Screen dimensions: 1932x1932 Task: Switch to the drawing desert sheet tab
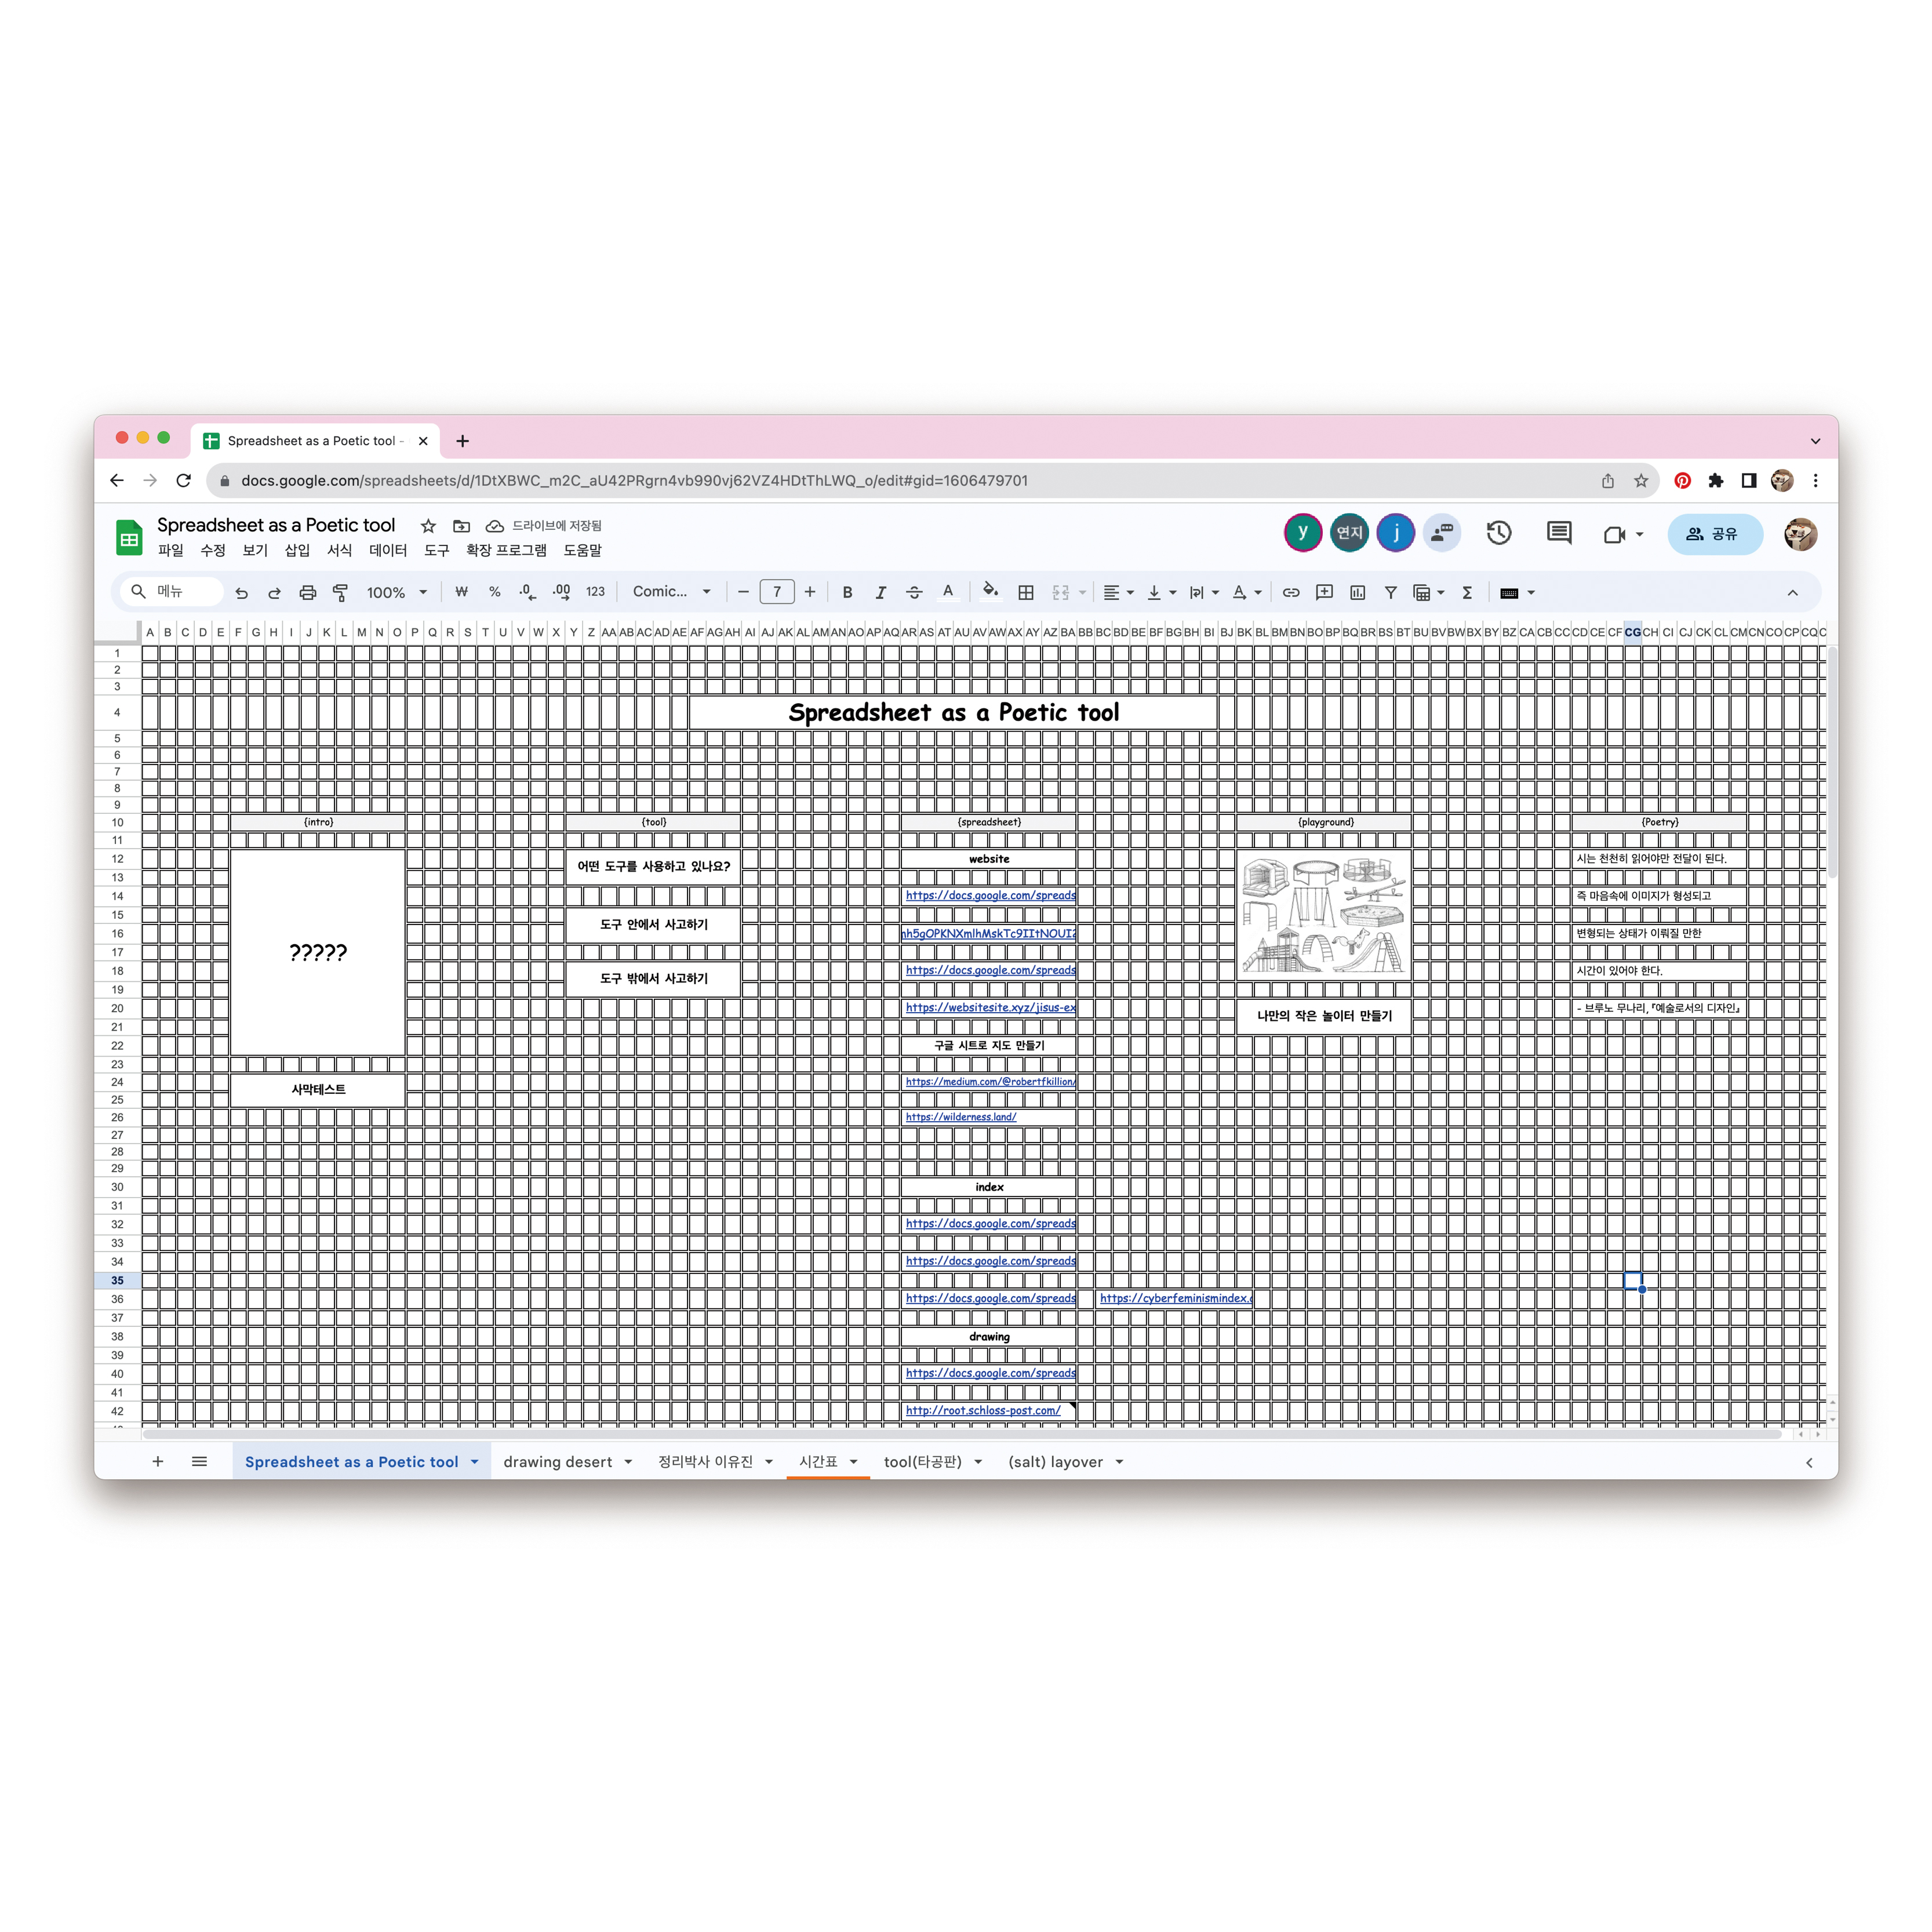557,1462
